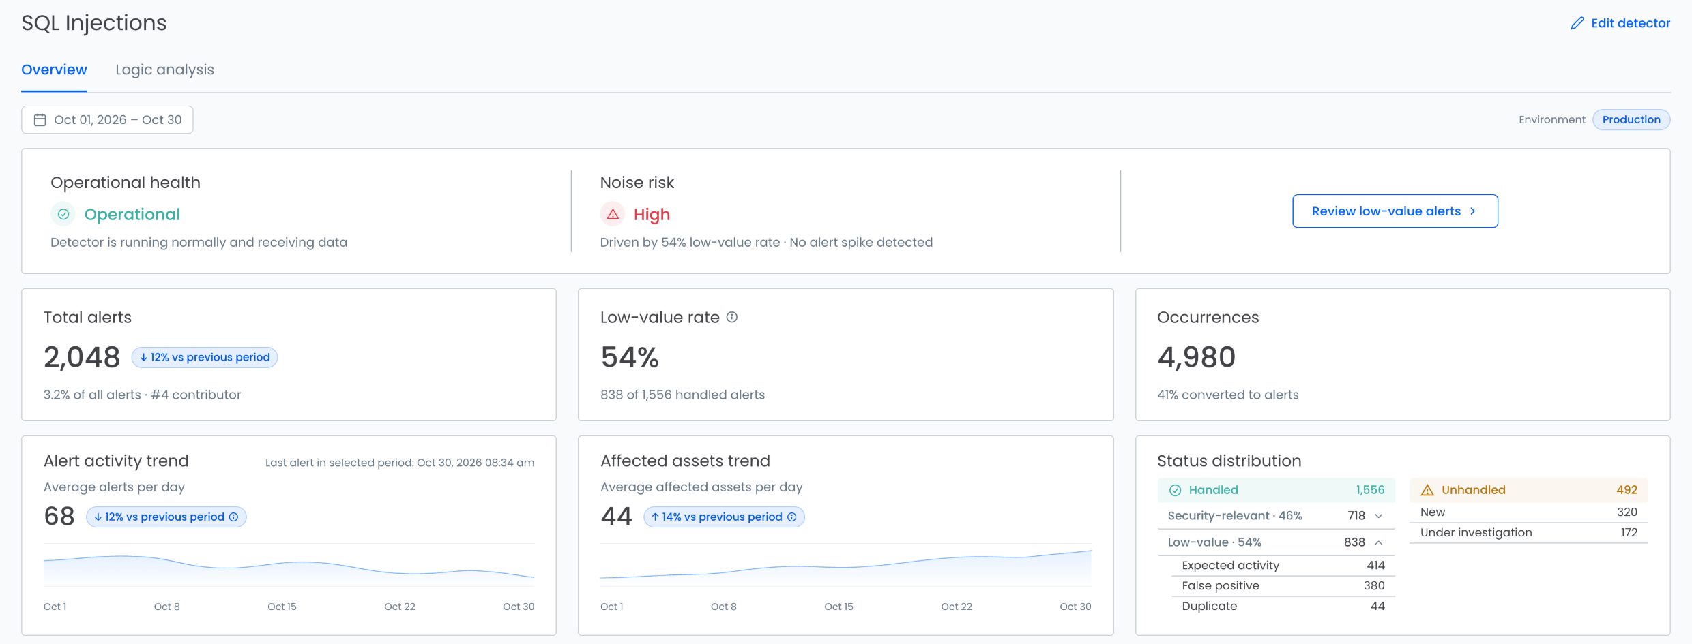Select the Production environment chip

pyautogui.click(x=1631, y=120)
